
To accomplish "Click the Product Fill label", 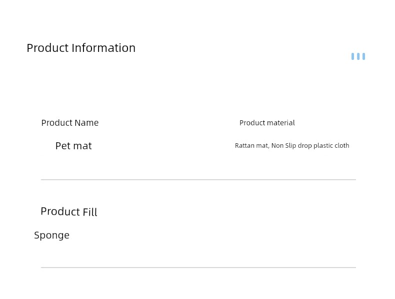I will pos(69,212).
